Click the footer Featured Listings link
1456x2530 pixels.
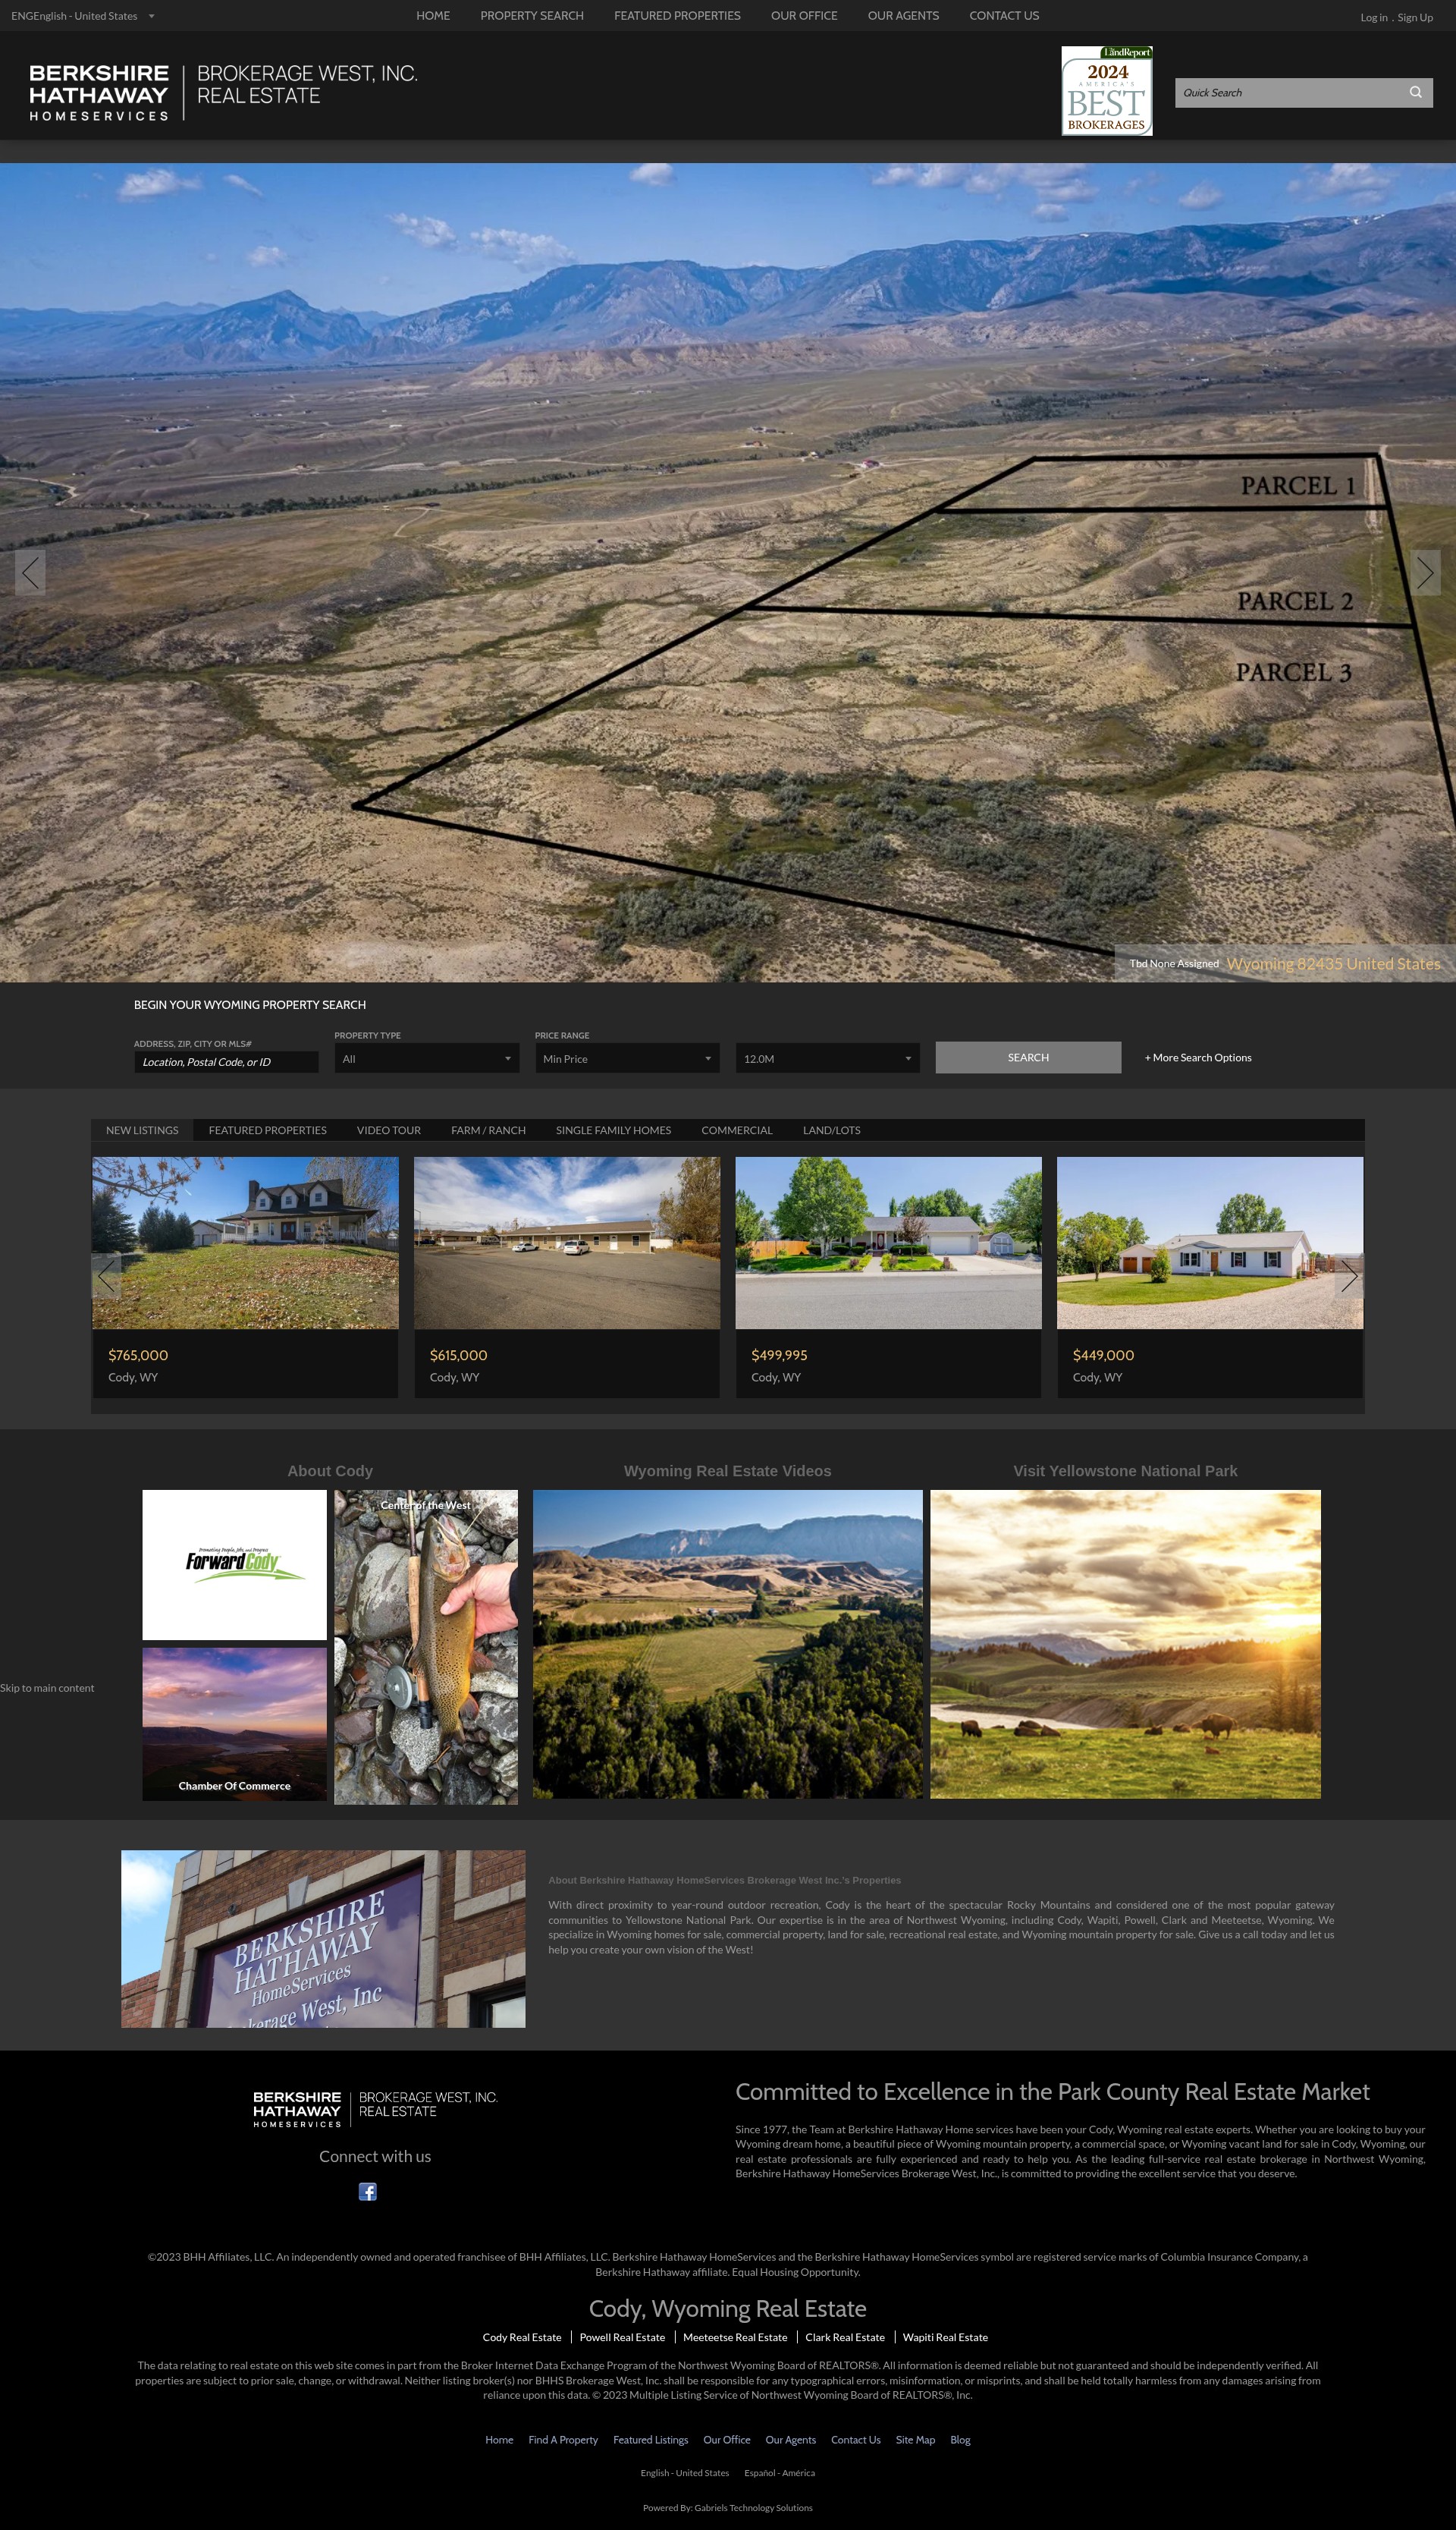pyautogui.click(x=650, y=2439)
